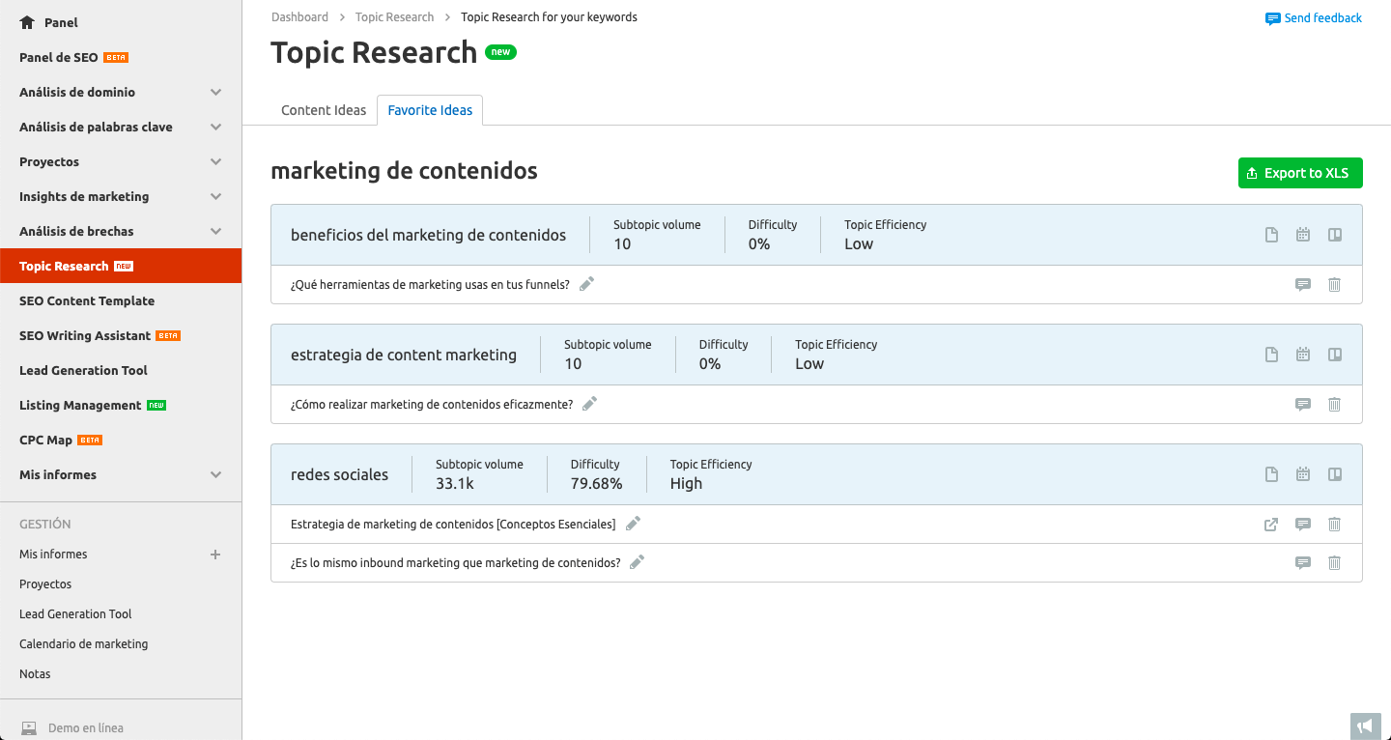This screenshot has height=740, width=1391.
Task: Click the Send feedback link
Action: tap(1314, 18)
